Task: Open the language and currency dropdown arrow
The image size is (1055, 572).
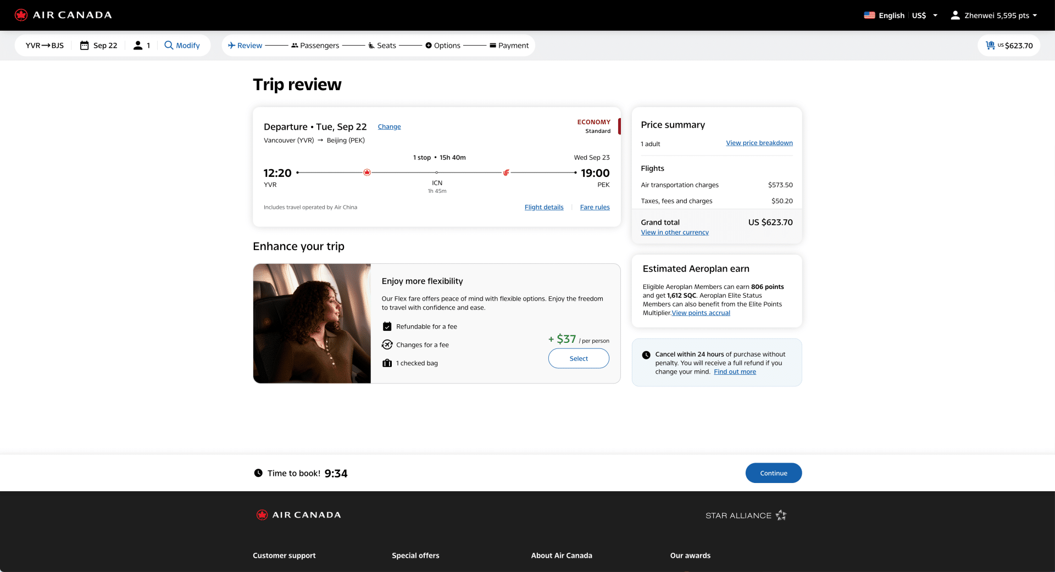Action: 935,15
